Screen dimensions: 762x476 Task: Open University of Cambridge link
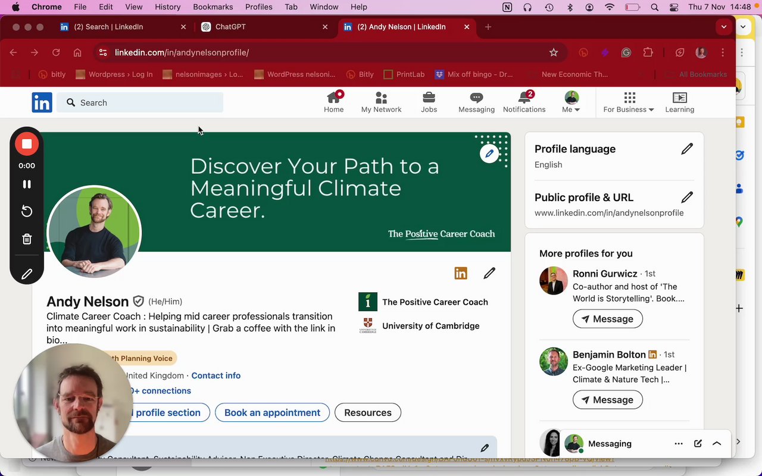419,325
